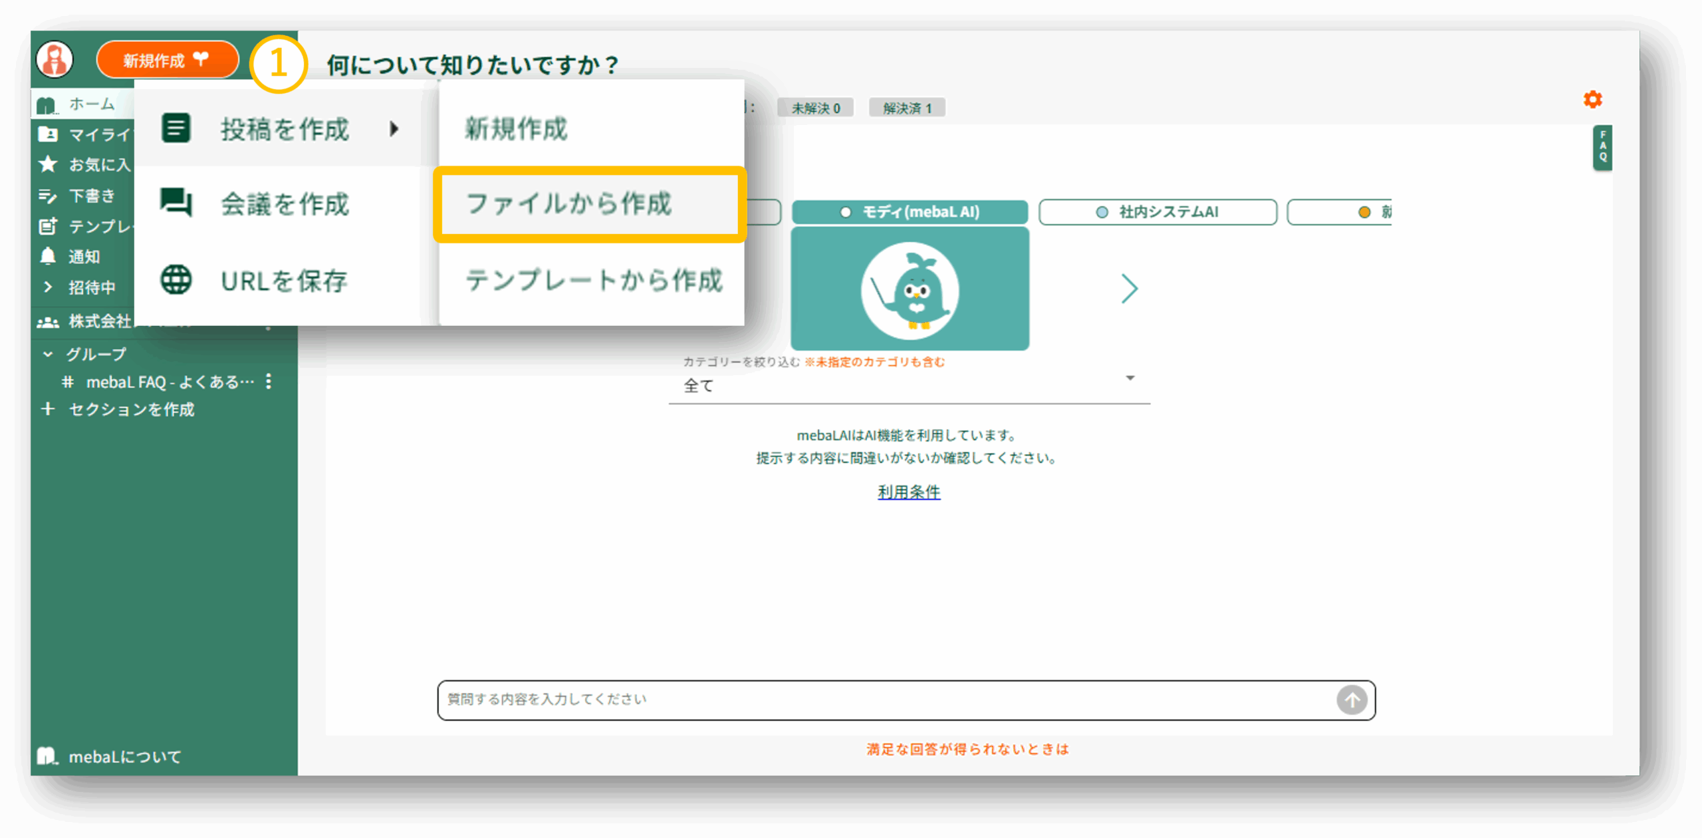Click the 何について知りたいですか？ heading

(473, 65)
